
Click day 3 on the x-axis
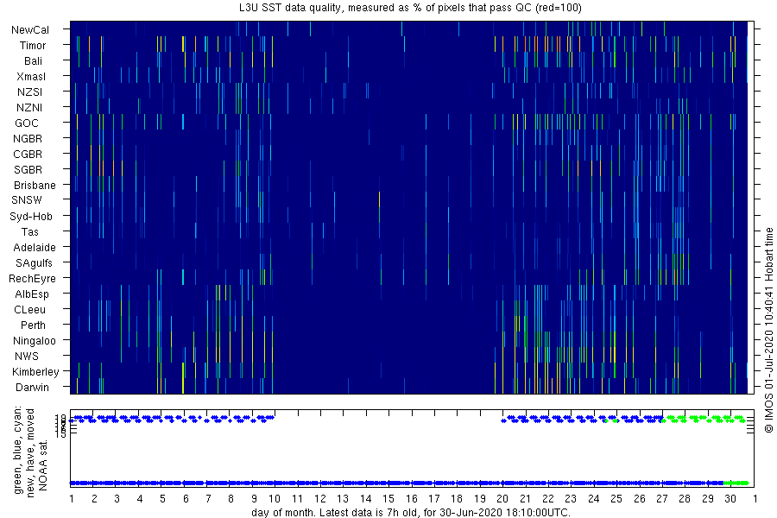pyautogui.click(x=117, y=499)
